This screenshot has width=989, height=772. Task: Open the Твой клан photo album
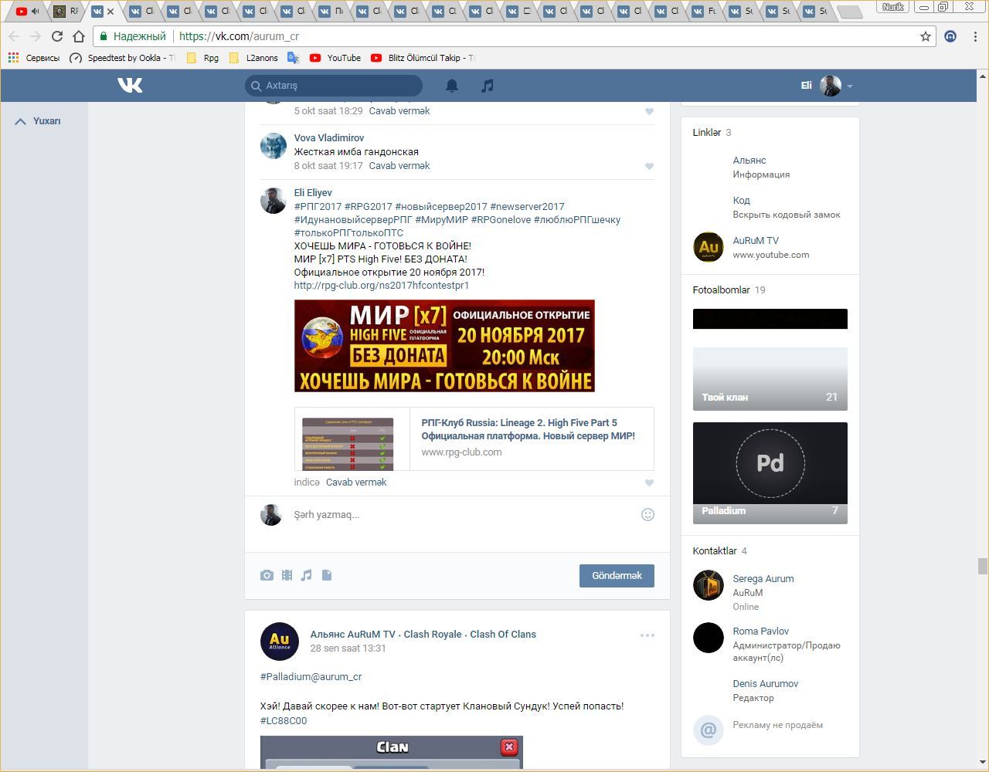pyautogui.click(x=770, y=379)
